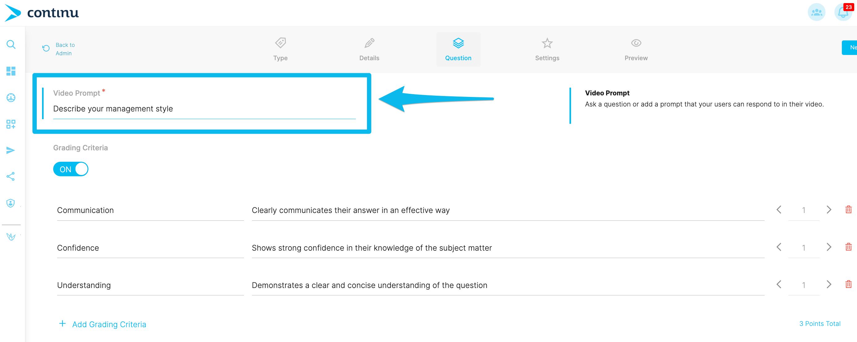
Task: Increase points for Communication criterion
Action: pos(829,210)
